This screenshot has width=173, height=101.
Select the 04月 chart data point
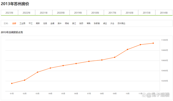pos(50,68)
